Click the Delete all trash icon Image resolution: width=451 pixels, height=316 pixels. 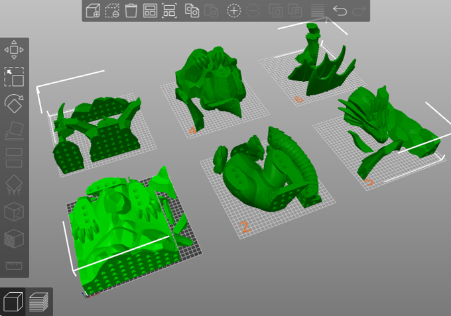tap(131, 11)
